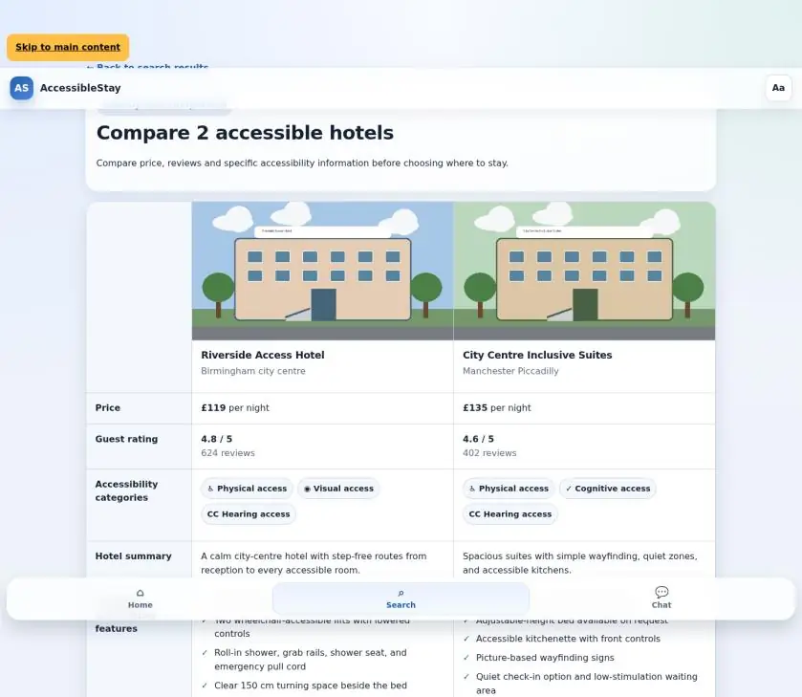The image size is (802, 697).
Task: Open the AccessibleStay home title
Action: 80,88
